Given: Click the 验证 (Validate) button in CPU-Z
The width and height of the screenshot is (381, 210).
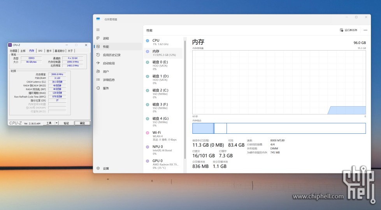Looking at the screenshot, I should coord(66,123).
